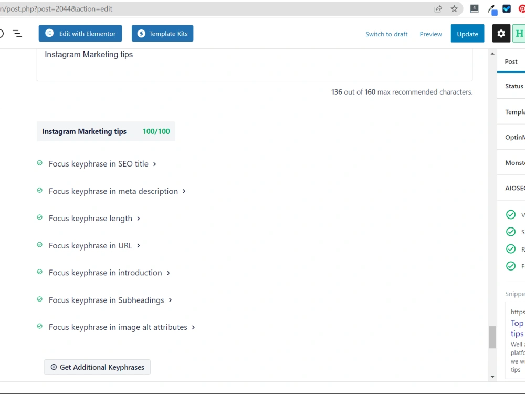
Task: Click third AIOSEO green check in sidebar
Action: (x=511, y=249)
